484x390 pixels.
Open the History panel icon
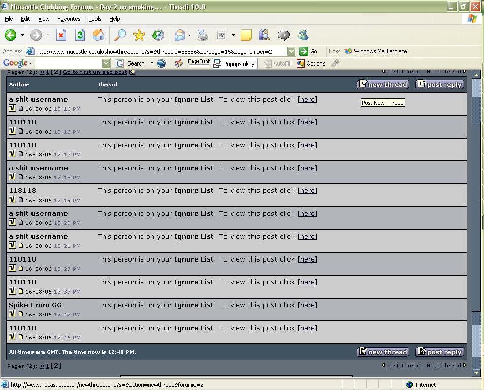[x=158, y=35]
